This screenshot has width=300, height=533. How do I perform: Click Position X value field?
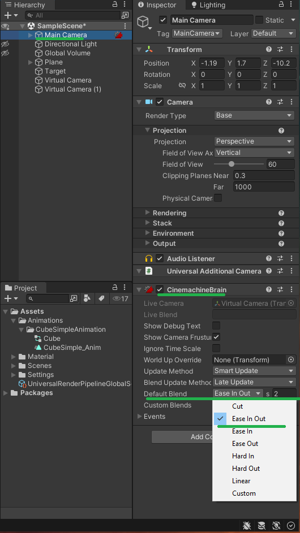point(212,63)
